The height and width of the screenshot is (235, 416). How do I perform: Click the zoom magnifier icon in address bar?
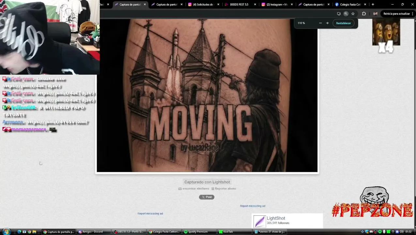[346, 14]
